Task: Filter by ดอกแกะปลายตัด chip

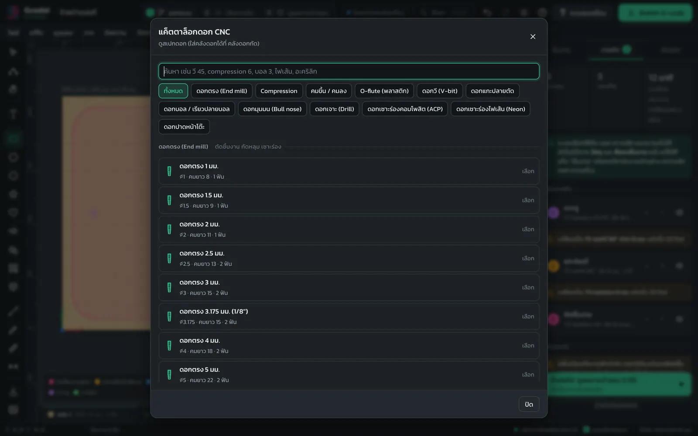Action: [493, 91]
